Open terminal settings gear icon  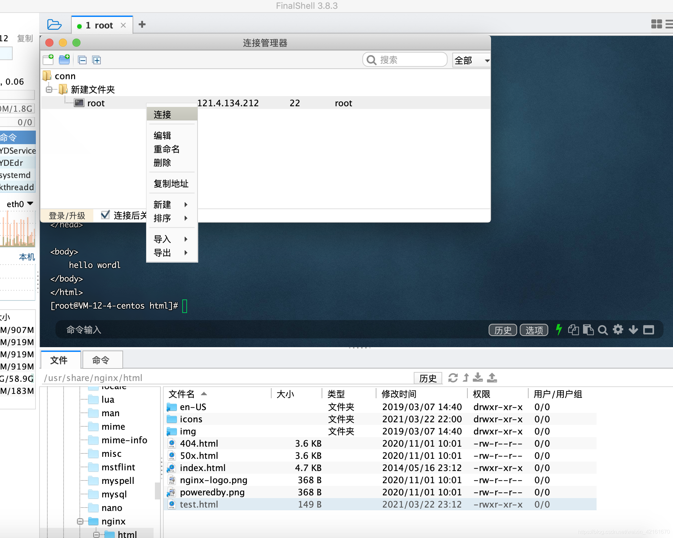point(618,330)
